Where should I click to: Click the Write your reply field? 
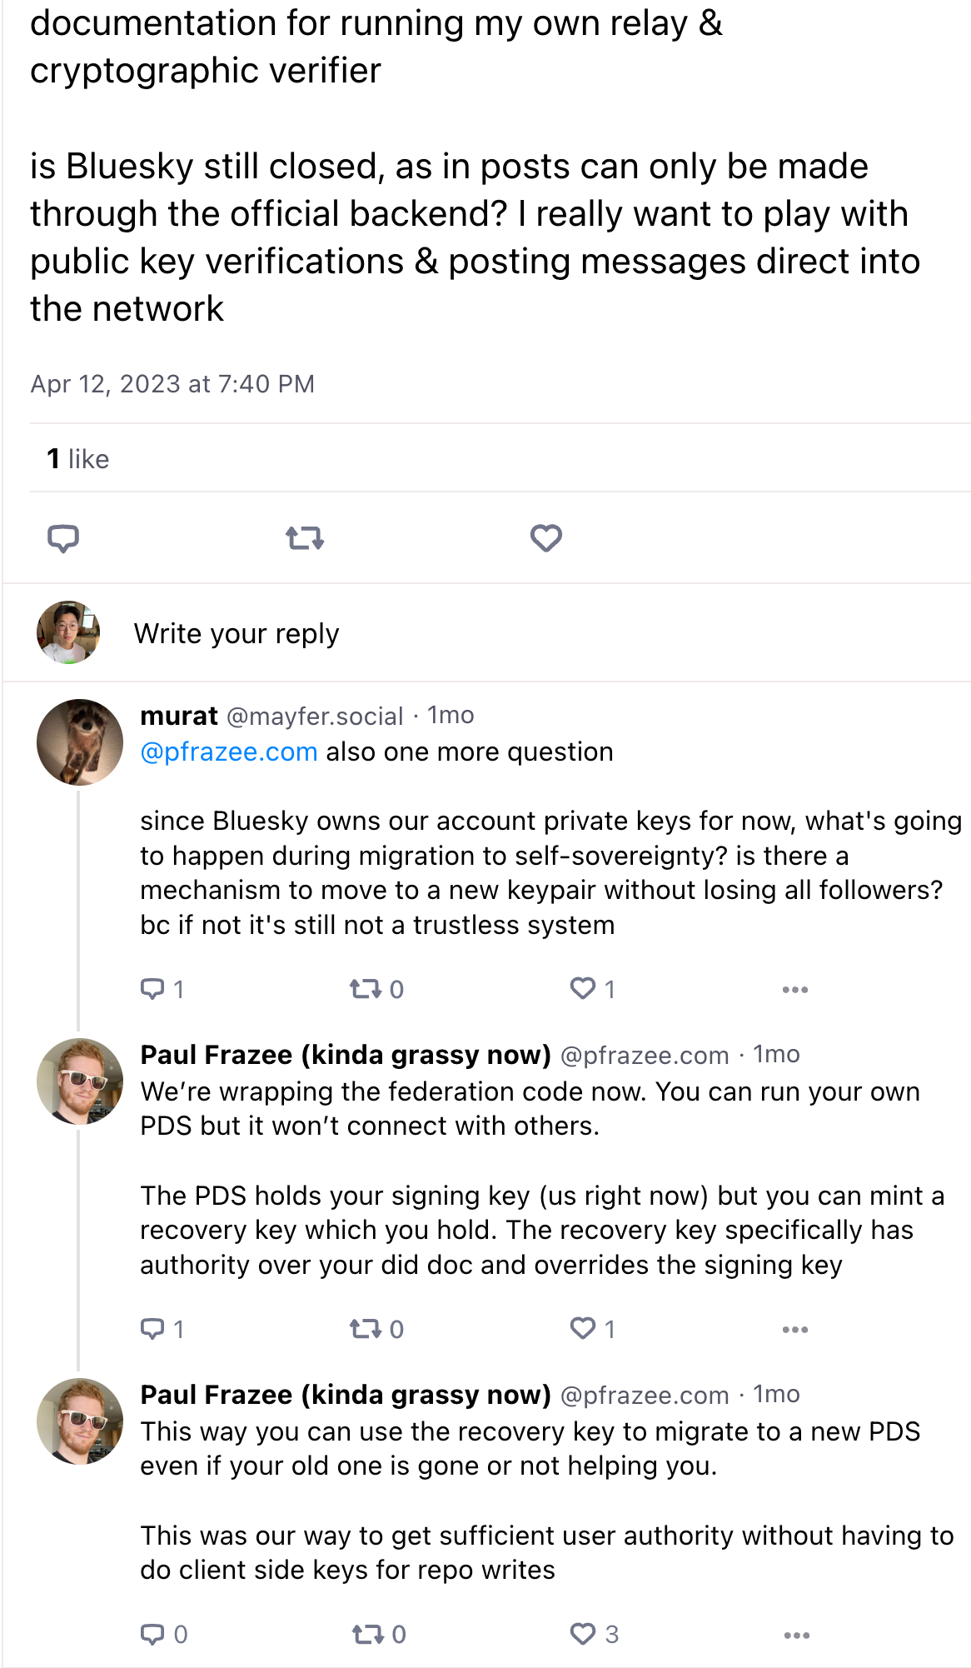coord(237,633)
